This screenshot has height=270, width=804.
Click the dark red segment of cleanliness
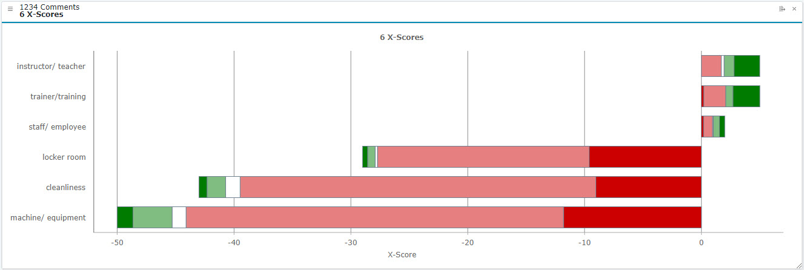coord(648,187)
